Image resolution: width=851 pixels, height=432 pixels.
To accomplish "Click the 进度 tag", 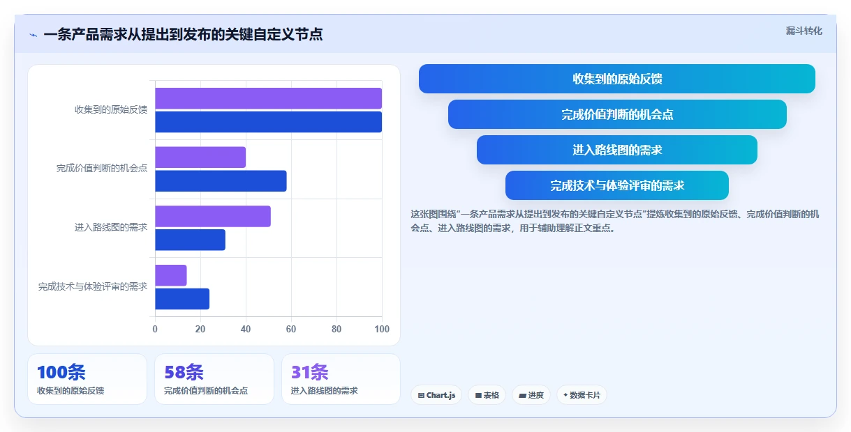I will [x=531, y=395].
